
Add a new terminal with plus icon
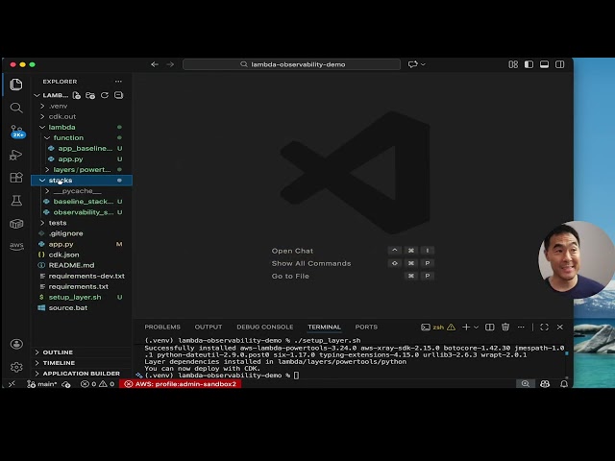click(x=466, y=327)
